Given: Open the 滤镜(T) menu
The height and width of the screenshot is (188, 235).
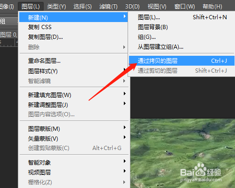Looking at the screenshot, I should [x=108, y=7].
